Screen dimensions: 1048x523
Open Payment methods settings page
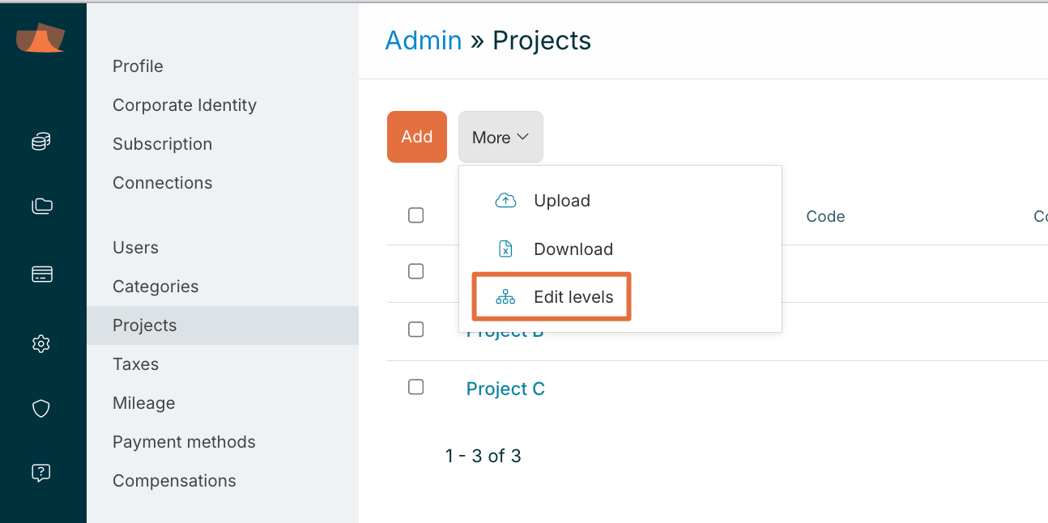[184, 442]
